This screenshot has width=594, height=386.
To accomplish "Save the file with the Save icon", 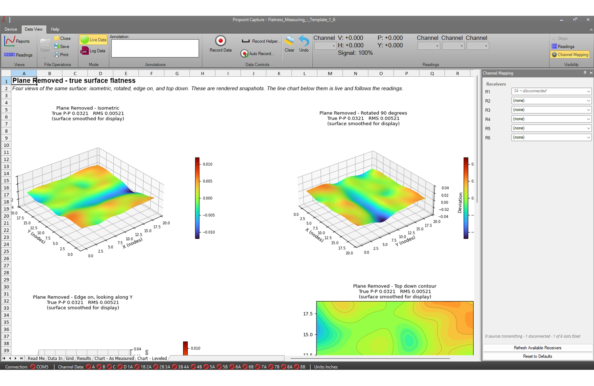I will (62, 47).
